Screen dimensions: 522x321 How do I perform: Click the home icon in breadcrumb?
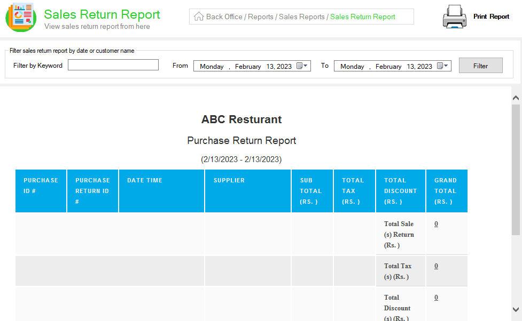click(199, 17)
